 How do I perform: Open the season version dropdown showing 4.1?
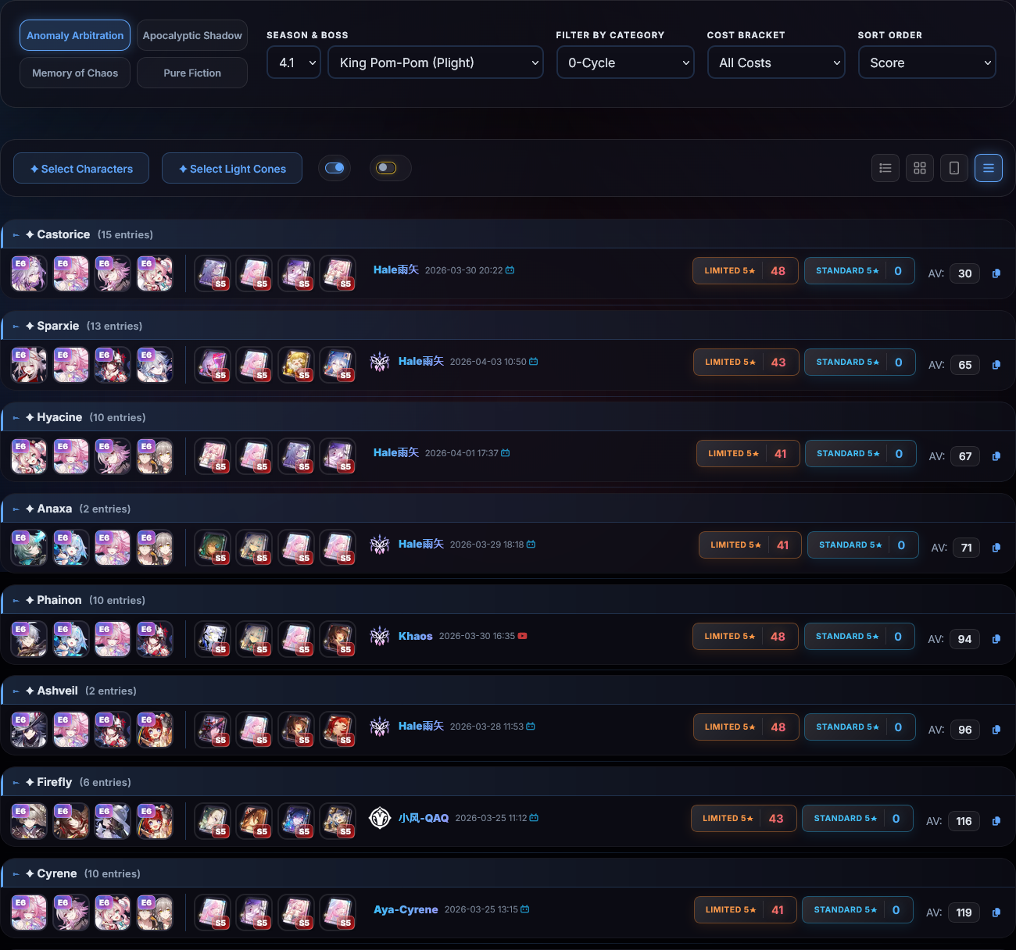pyautogui.click(x=295, y=62)
